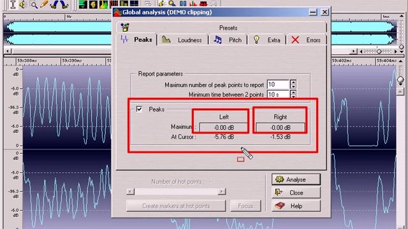408x229 pixels.
Task: Open the Presets icon in Global analysis
Action: click(125, 27)
